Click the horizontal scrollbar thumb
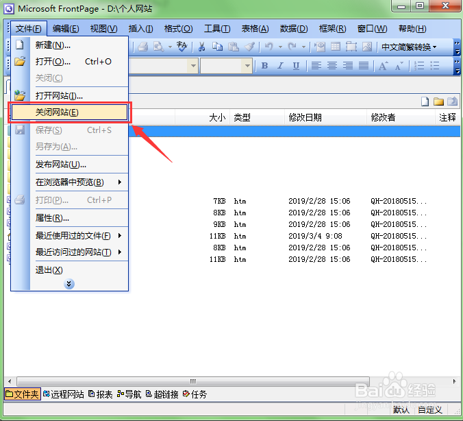Viewport: 463px width, 421px height. click(193, 381)
